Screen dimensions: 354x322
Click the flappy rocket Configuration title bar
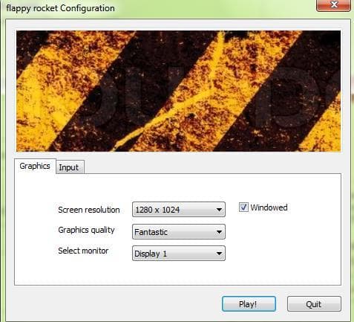coord(158,8)
